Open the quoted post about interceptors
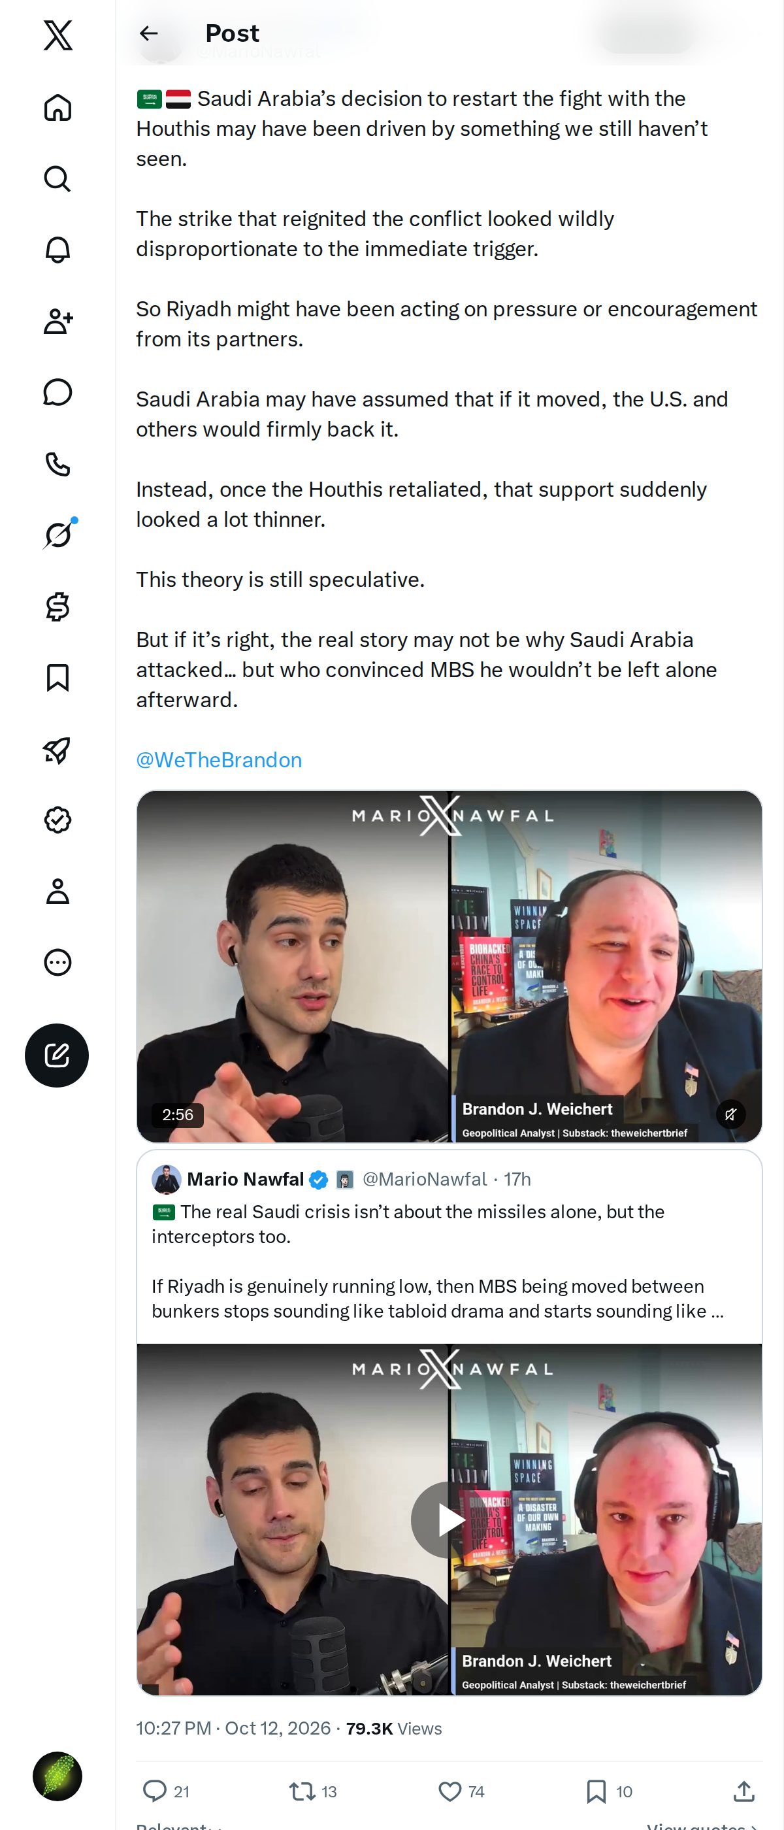784x1830 pixels. [449, 1248]
